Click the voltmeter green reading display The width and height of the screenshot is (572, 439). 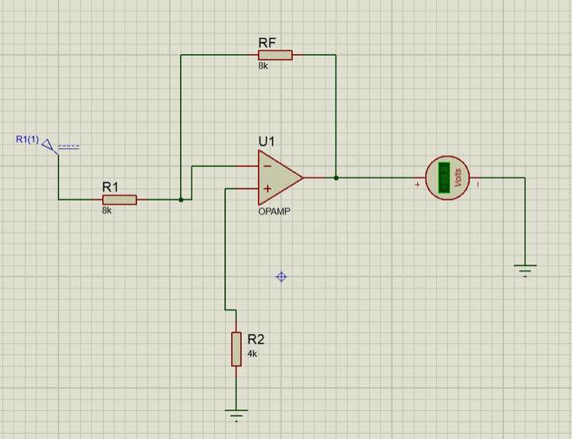pos(444,178)
